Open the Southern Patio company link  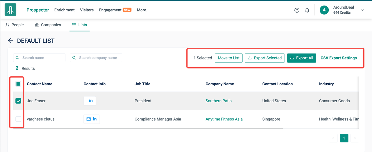pos(219,101)
